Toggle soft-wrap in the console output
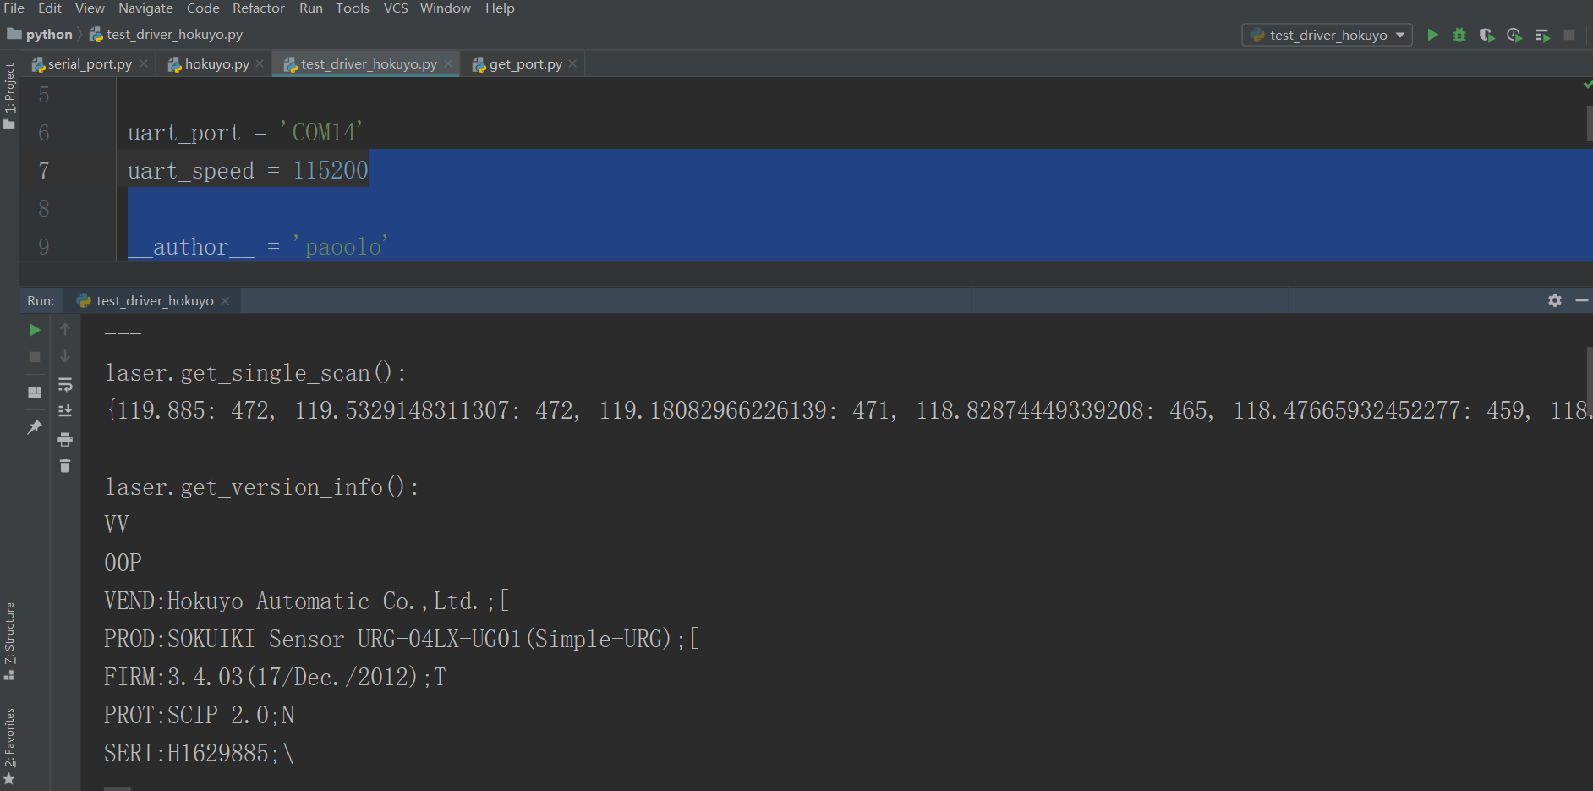The height and width of the screenshot is (791, 1593). click(x=65, y=384)
